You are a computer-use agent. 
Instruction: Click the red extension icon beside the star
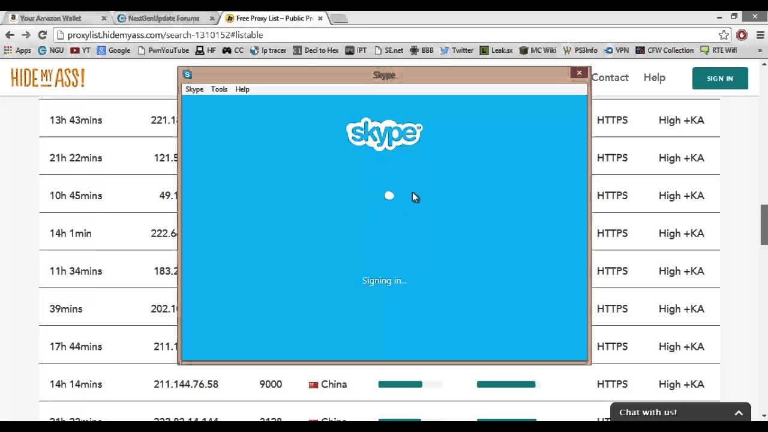(742, 35)
